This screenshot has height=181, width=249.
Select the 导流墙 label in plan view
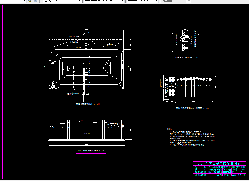[109, 45]
